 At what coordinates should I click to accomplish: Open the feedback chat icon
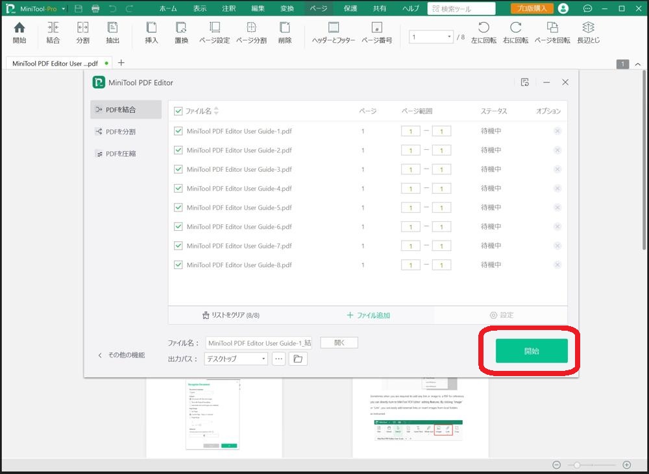click(587, 8)
